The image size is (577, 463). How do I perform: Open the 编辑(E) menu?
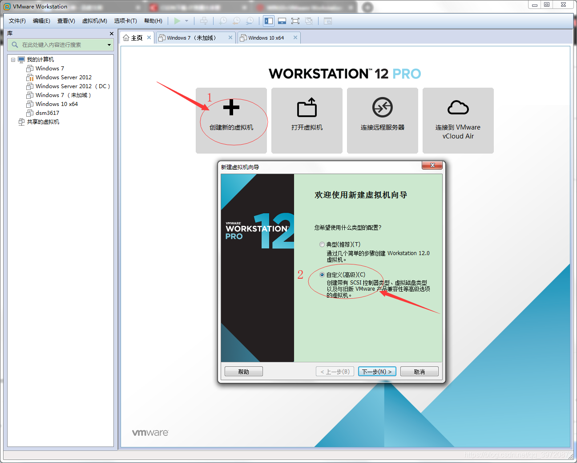tap(41, 21)
